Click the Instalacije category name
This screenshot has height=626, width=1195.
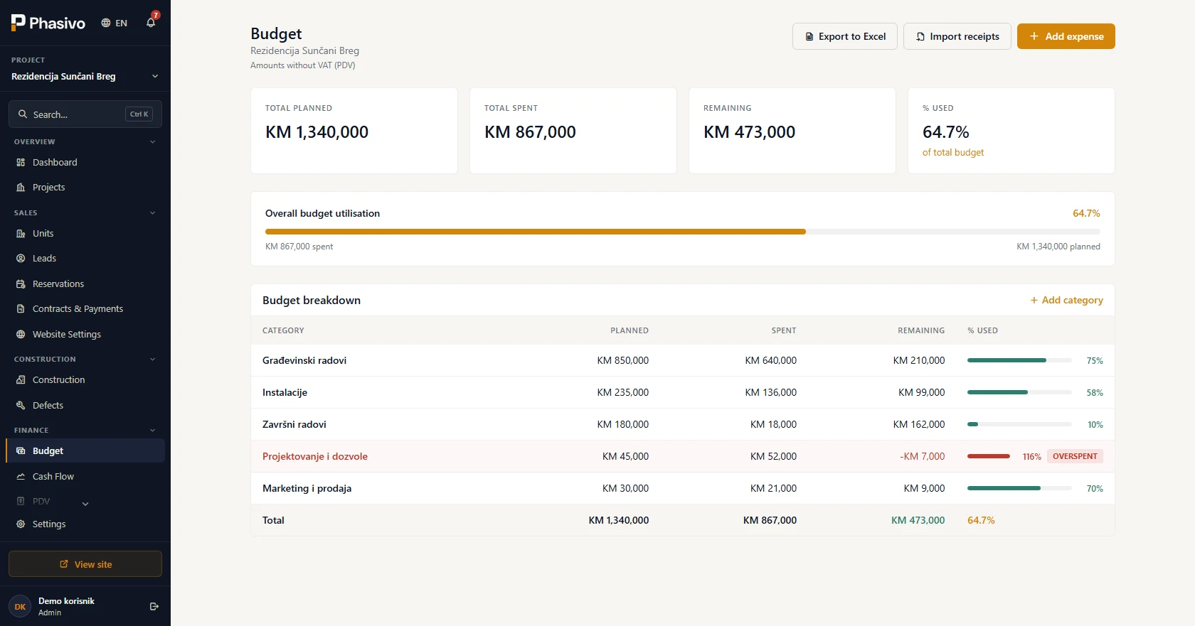tap(285, 392)
